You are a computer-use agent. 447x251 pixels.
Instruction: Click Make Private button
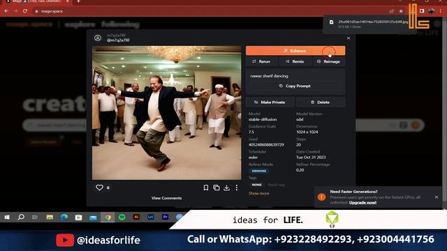click(270, 102)
